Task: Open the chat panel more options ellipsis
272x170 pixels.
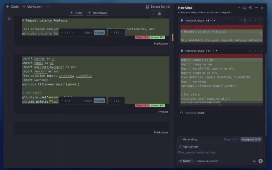Action: pyautogui.click(x=256, y=8)
